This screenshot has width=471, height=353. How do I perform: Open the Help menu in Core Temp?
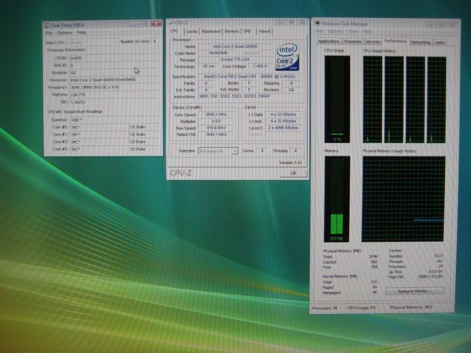(81, 32)
